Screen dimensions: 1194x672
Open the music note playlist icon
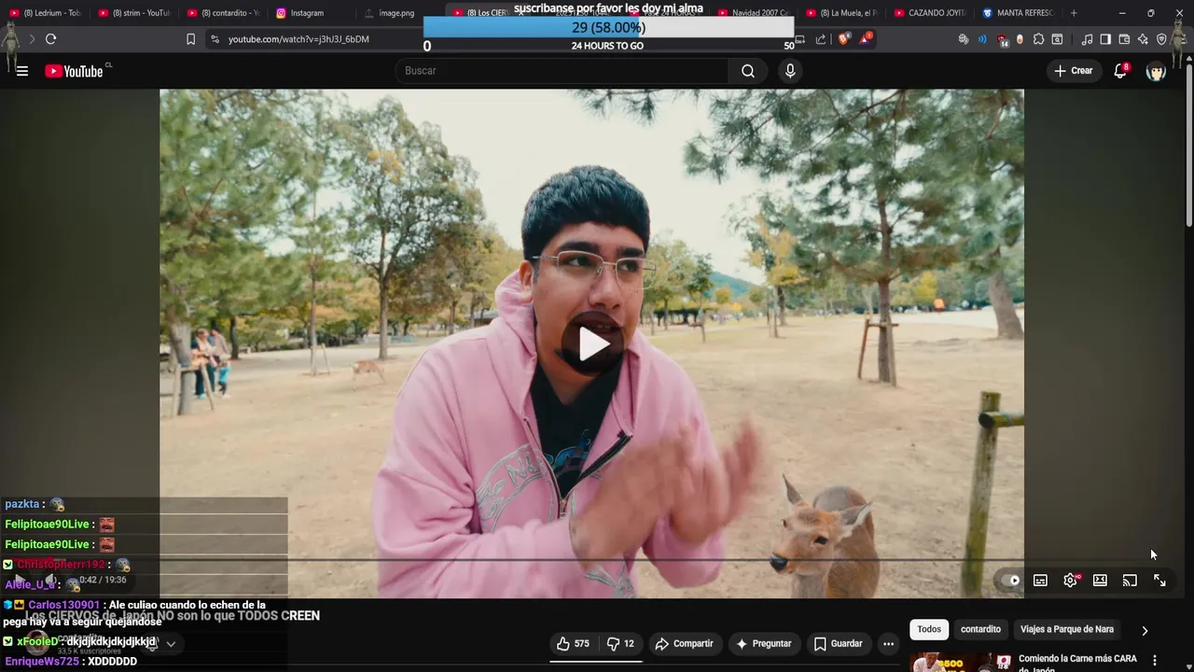(x=1087, y=39)
